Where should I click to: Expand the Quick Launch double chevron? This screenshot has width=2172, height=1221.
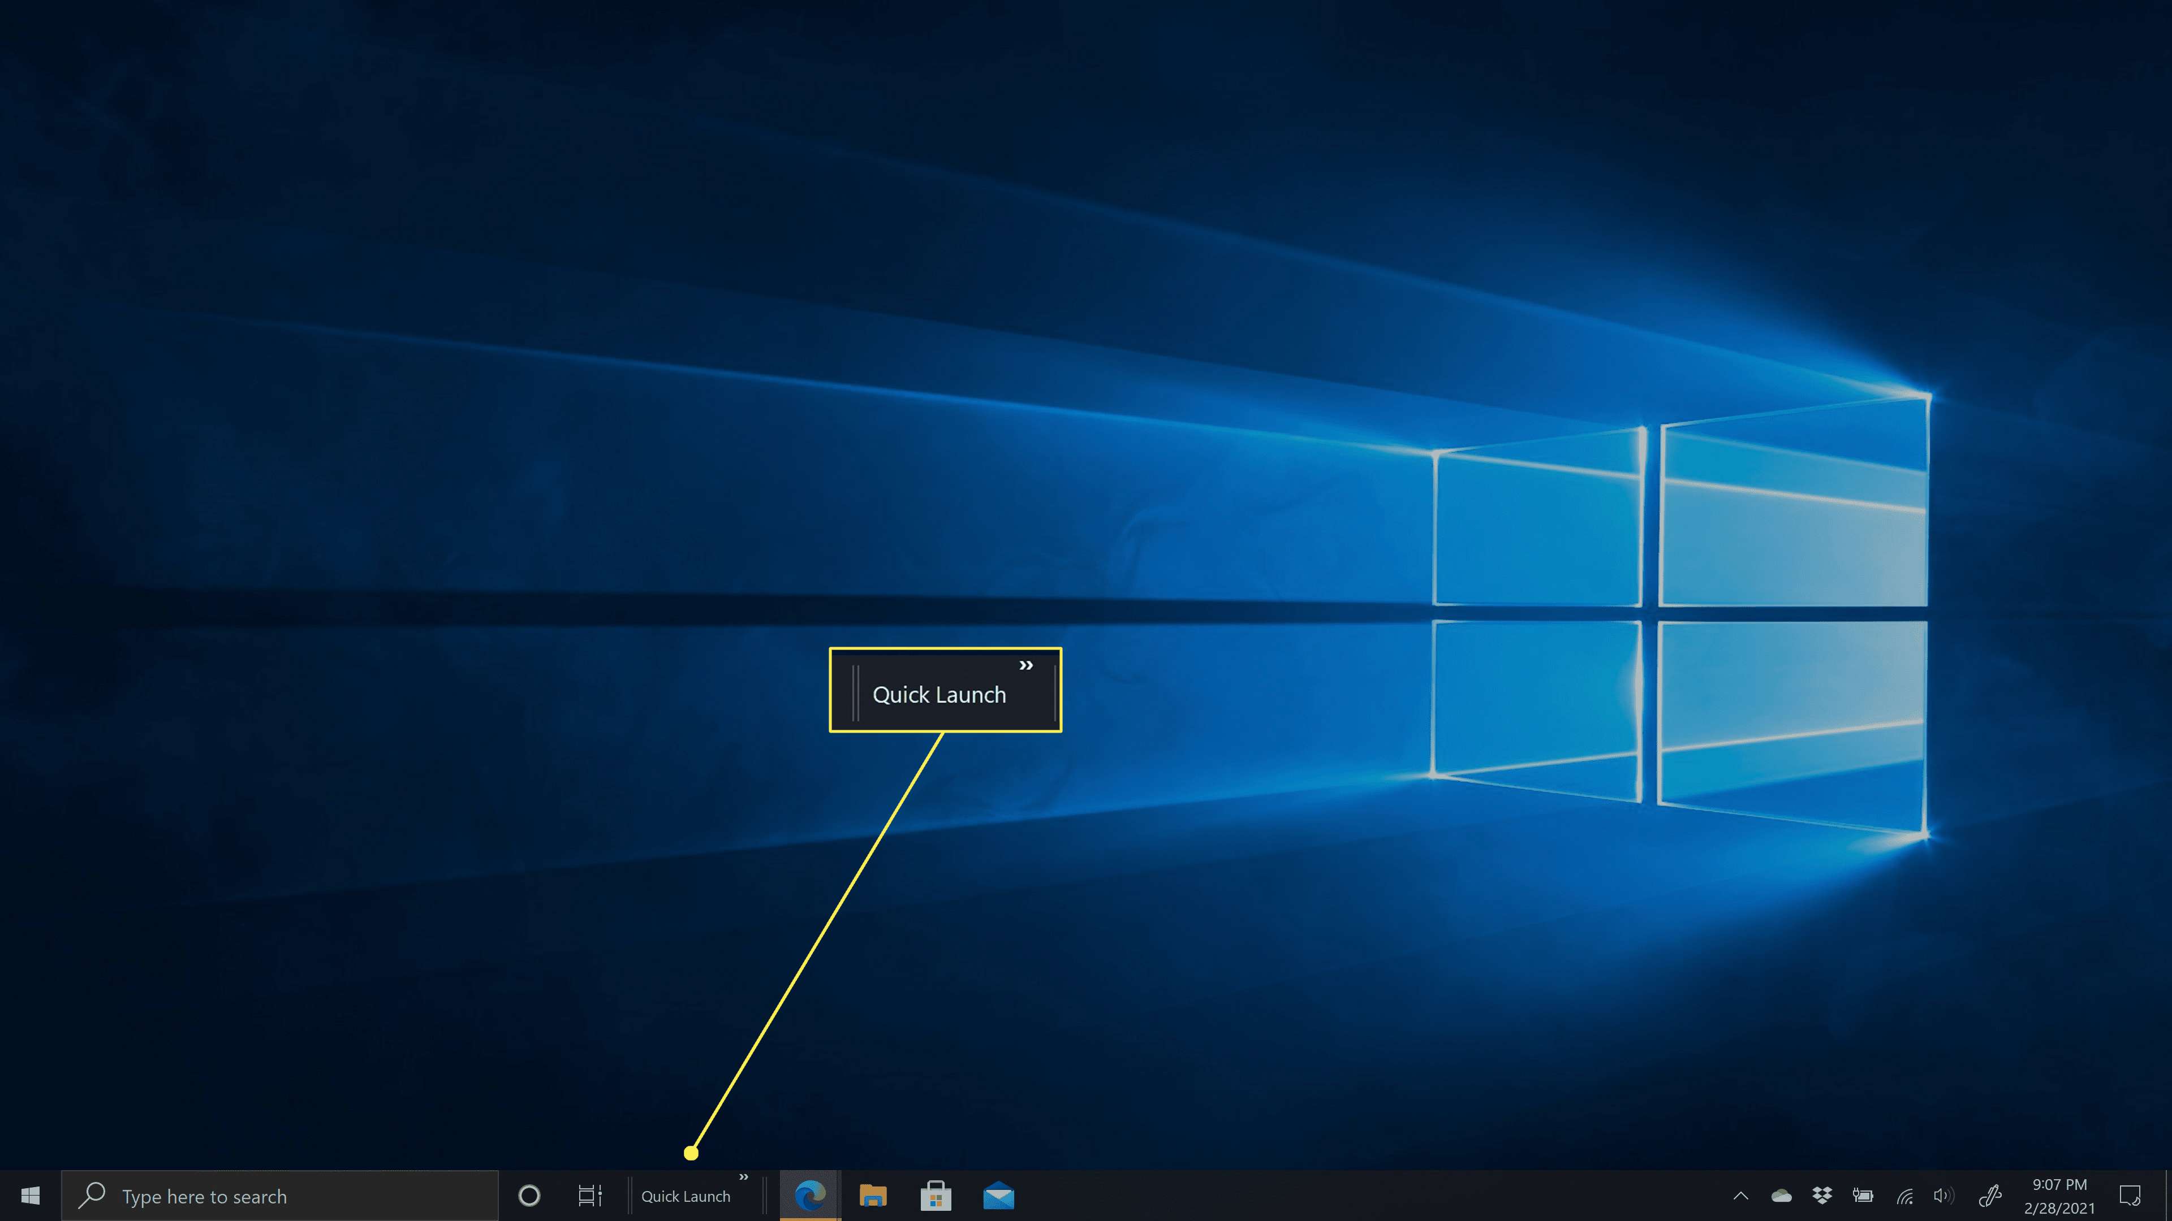[744, 1177]
